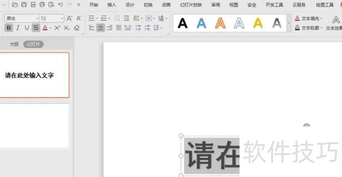The height and width of the screenshot is (177, 342).
Task: Expand the 文本填充 dropdown
Action: tap(321, 19)
